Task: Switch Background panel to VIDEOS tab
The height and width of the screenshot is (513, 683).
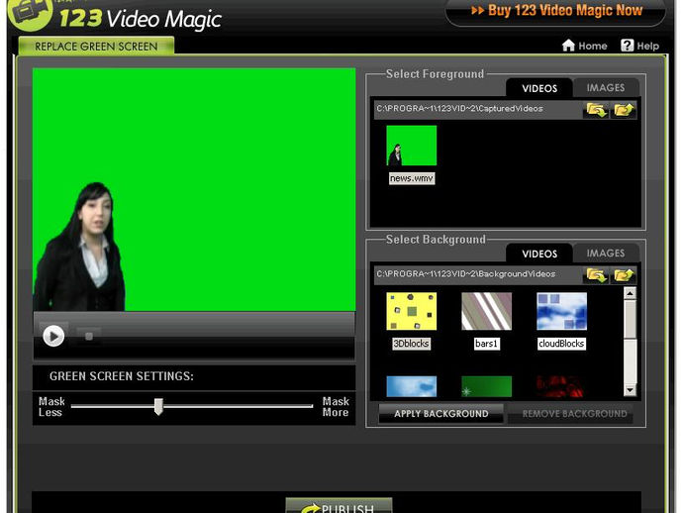Action: 539,255
